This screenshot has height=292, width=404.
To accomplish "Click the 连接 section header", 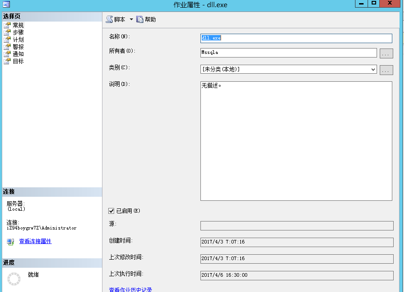I will (52, 192).
